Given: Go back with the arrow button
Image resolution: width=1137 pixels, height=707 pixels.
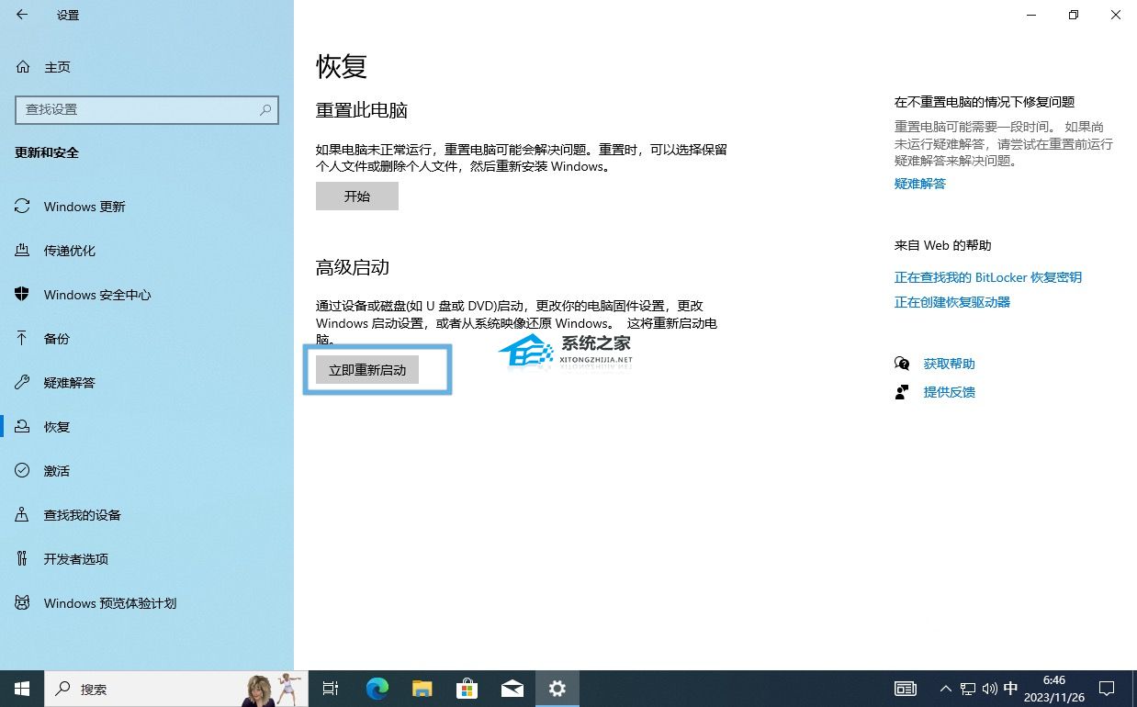Looking at the screenshot, I should pyautogui.click(x=22, y=15).
